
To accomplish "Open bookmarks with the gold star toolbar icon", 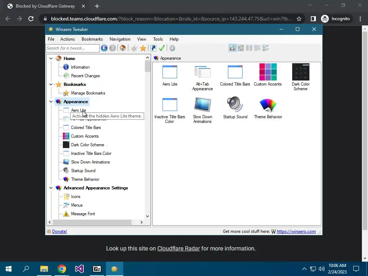I will (143, 49).
